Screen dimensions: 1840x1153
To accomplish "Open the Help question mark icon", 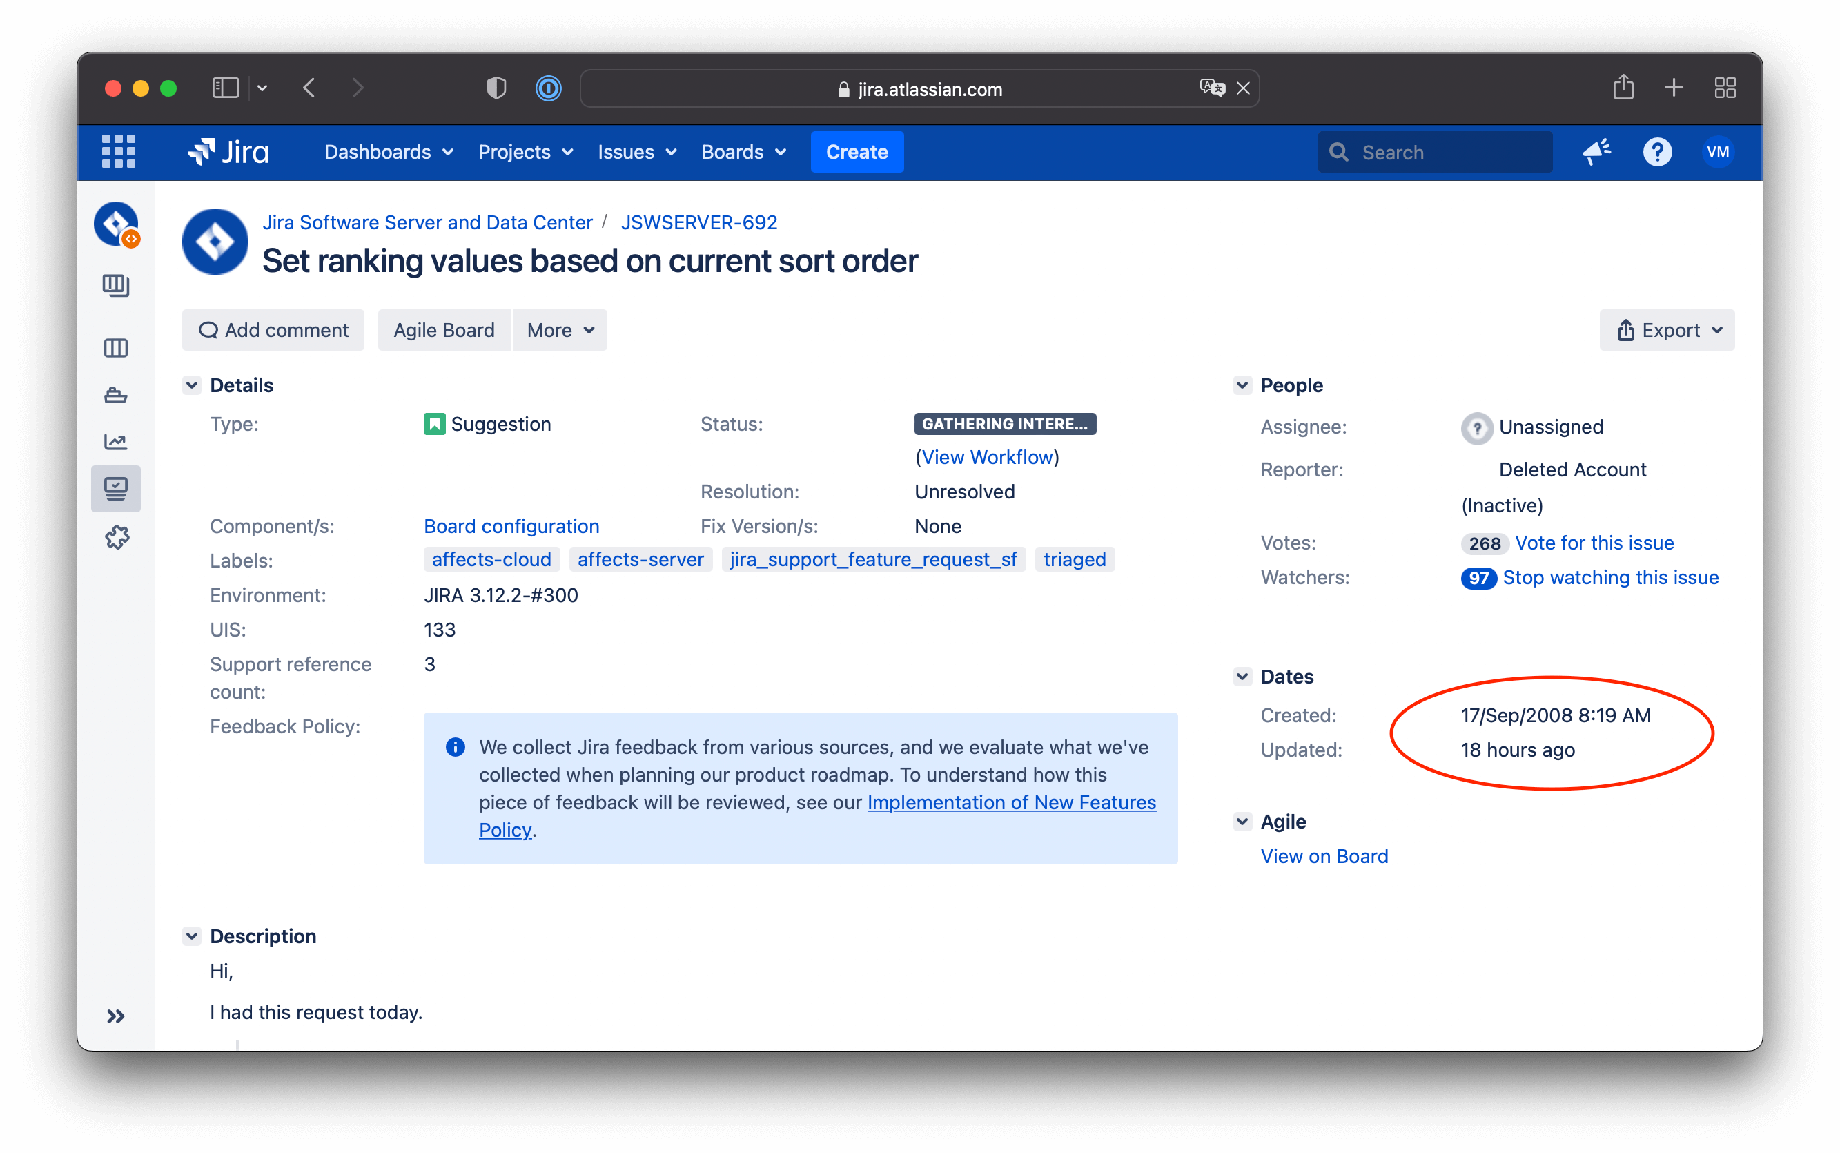I will pos(1657,152).
